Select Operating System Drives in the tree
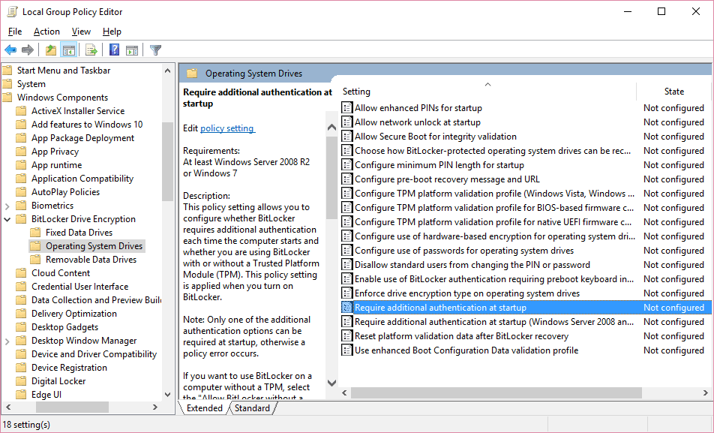Viewport: 714px width, 433px height. click(94, 246)
